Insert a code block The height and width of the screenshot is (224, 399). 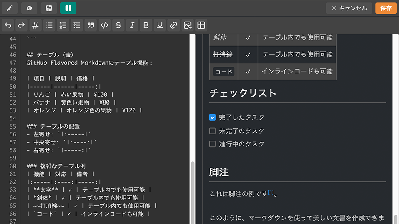pos(104,25)
